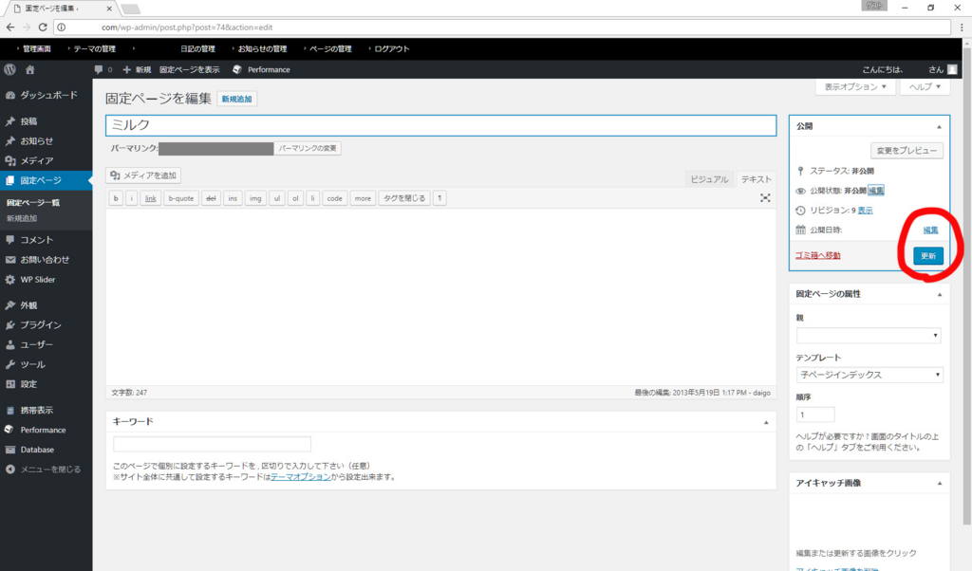Collapse the アイキャッチ画像 panel
Viewport: 972px width, 571px height.
(940, 483)
